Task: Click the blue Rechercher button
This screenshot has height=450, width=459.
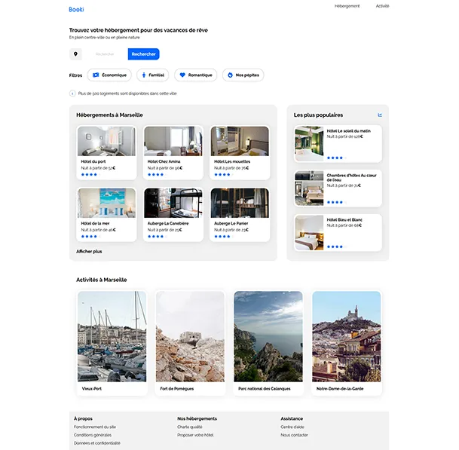Action: [143, 54]
